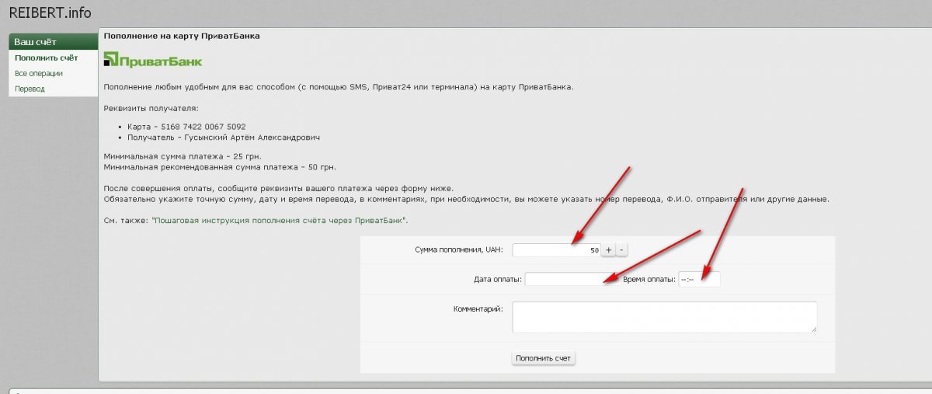Click the Комментарий label
Viewport: 932px width, 394px height.
[478, 309]
